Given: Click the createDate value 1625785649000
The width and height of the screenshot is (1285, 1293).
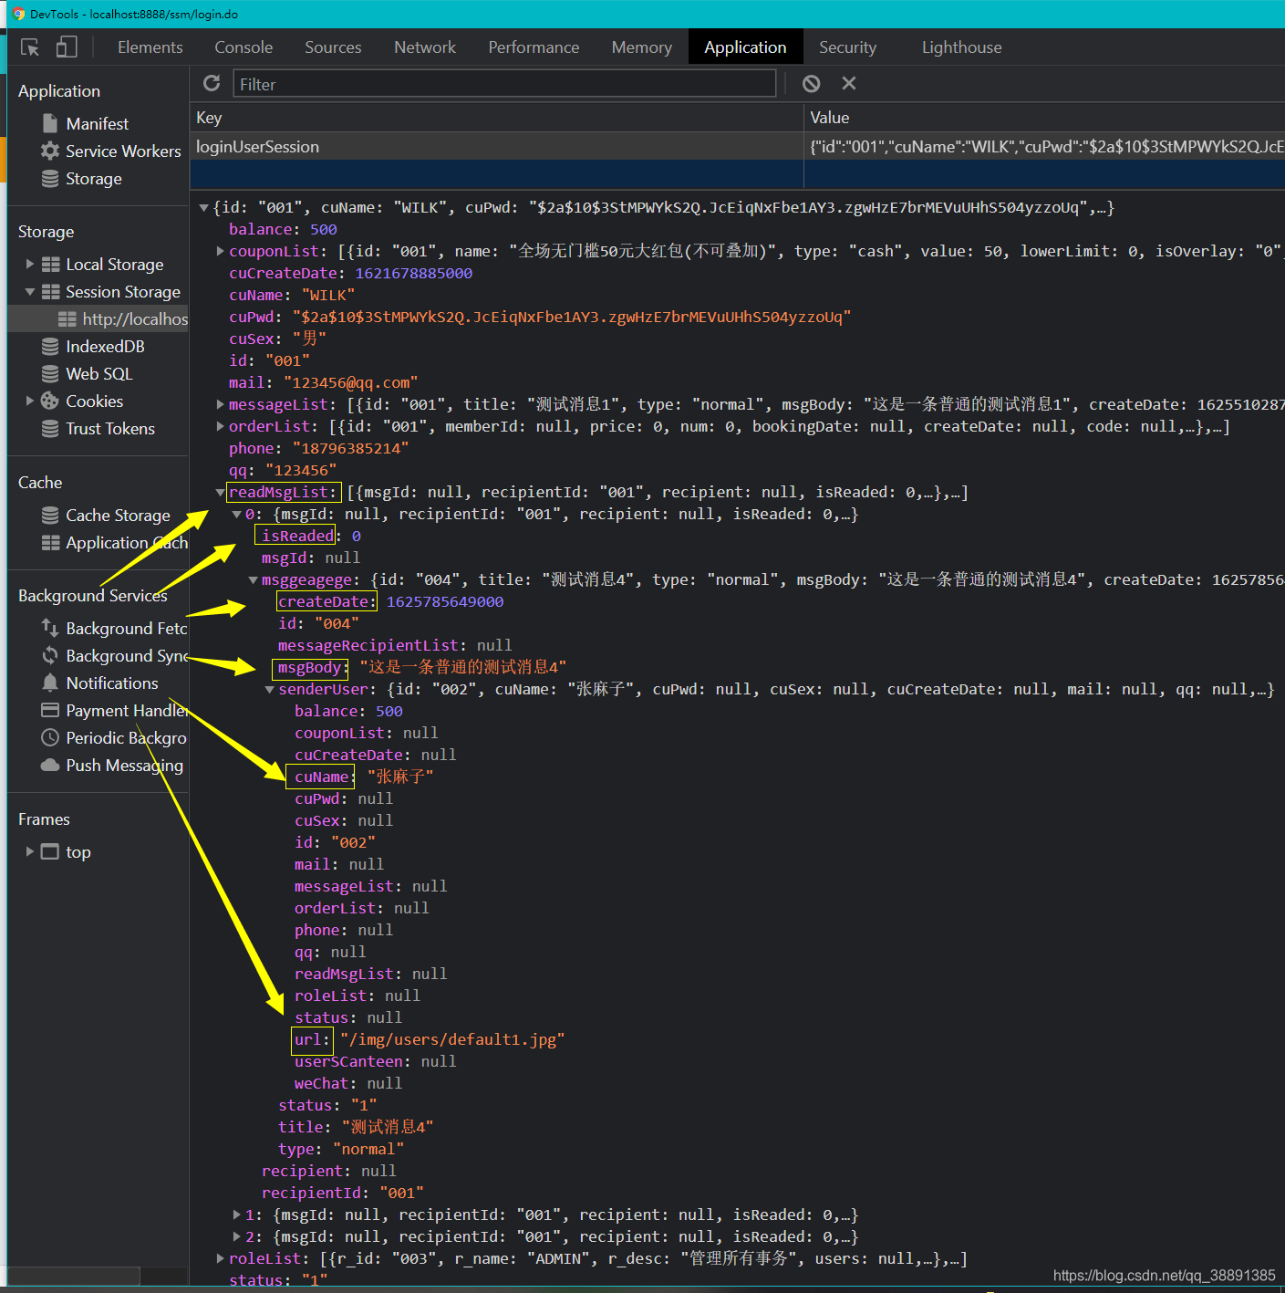Looking at the screenshot, I should (x=445, y=602).
